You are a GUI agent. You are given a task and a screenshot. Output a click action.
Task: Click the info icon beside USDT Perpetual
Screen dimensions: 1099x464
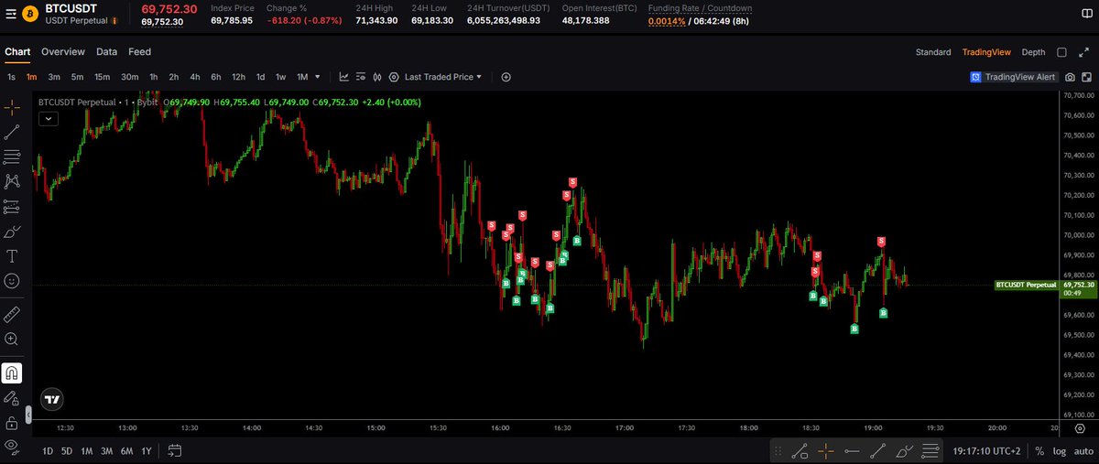pyautogui.click(x=114, y=20)
